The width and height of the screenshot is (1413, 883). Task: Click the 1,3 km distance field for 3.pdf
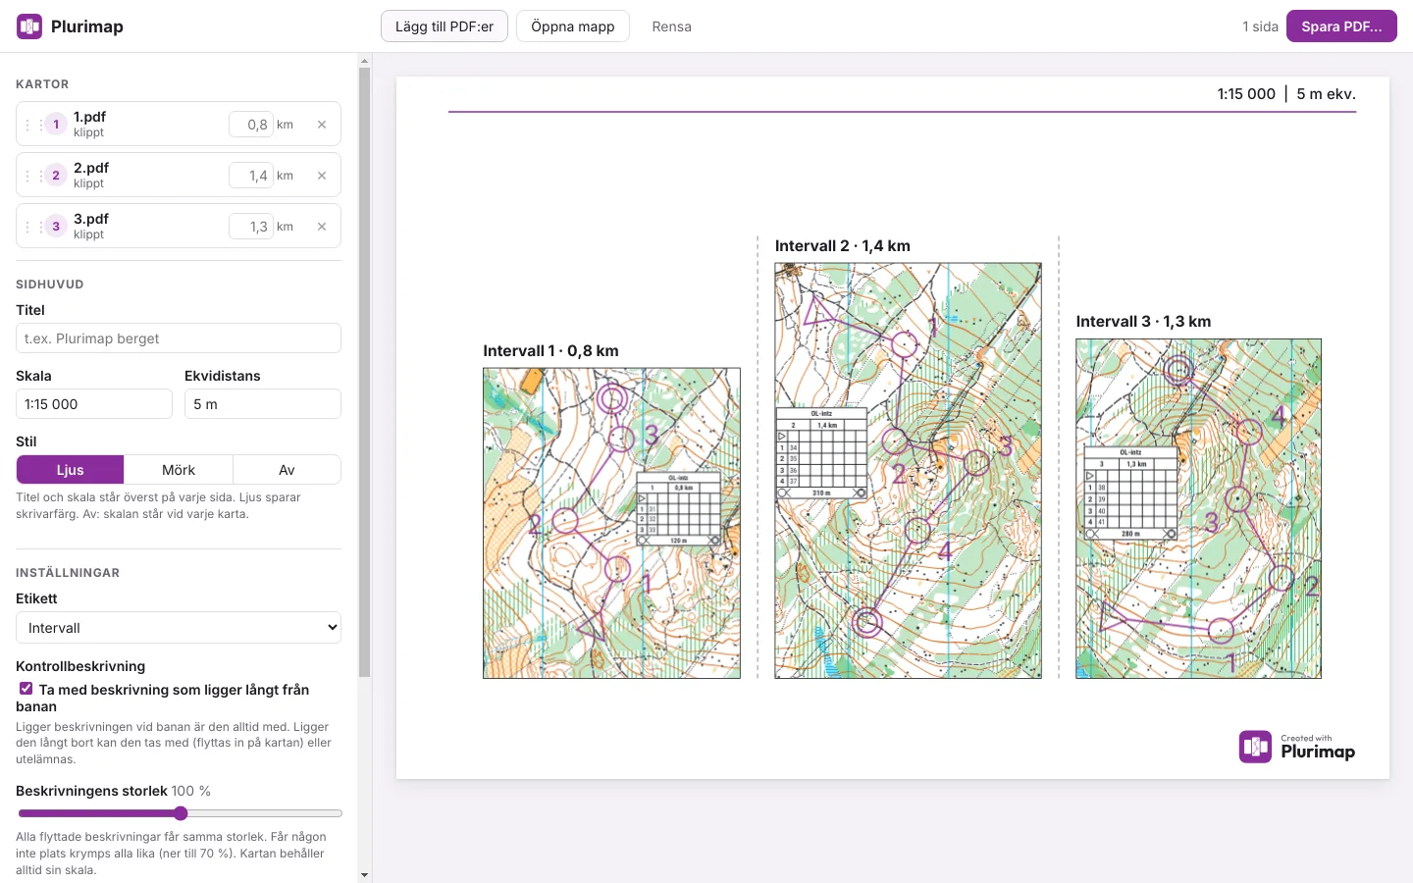(x=251, y=227)
